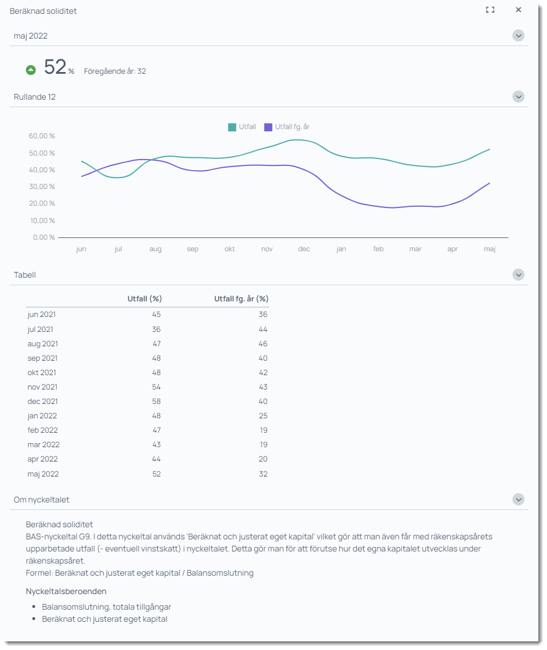The height and width of the screenshot is (650, 547).
Task: Toggle Utfall fg. år purple legend swatch
Action: (x=268, y=127)
